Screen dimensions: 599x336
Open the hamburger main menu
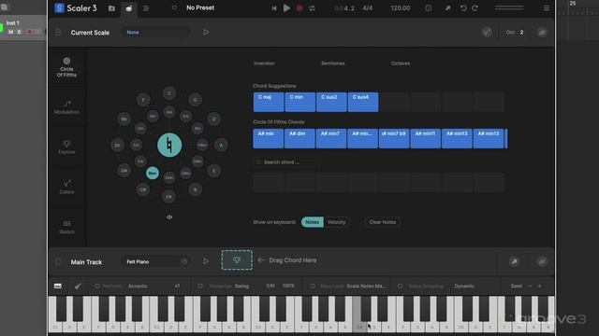547,8
